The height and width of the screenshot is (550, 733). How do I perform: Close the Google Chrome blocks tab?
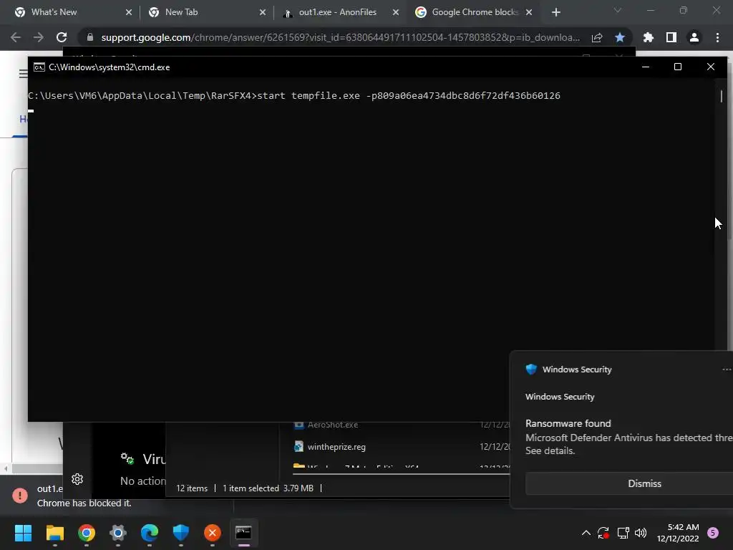(x=529, y=12)
